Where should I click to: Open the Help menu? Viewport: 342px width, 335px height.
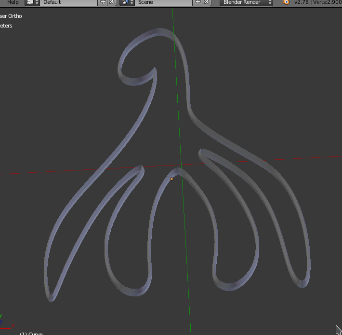13,2
